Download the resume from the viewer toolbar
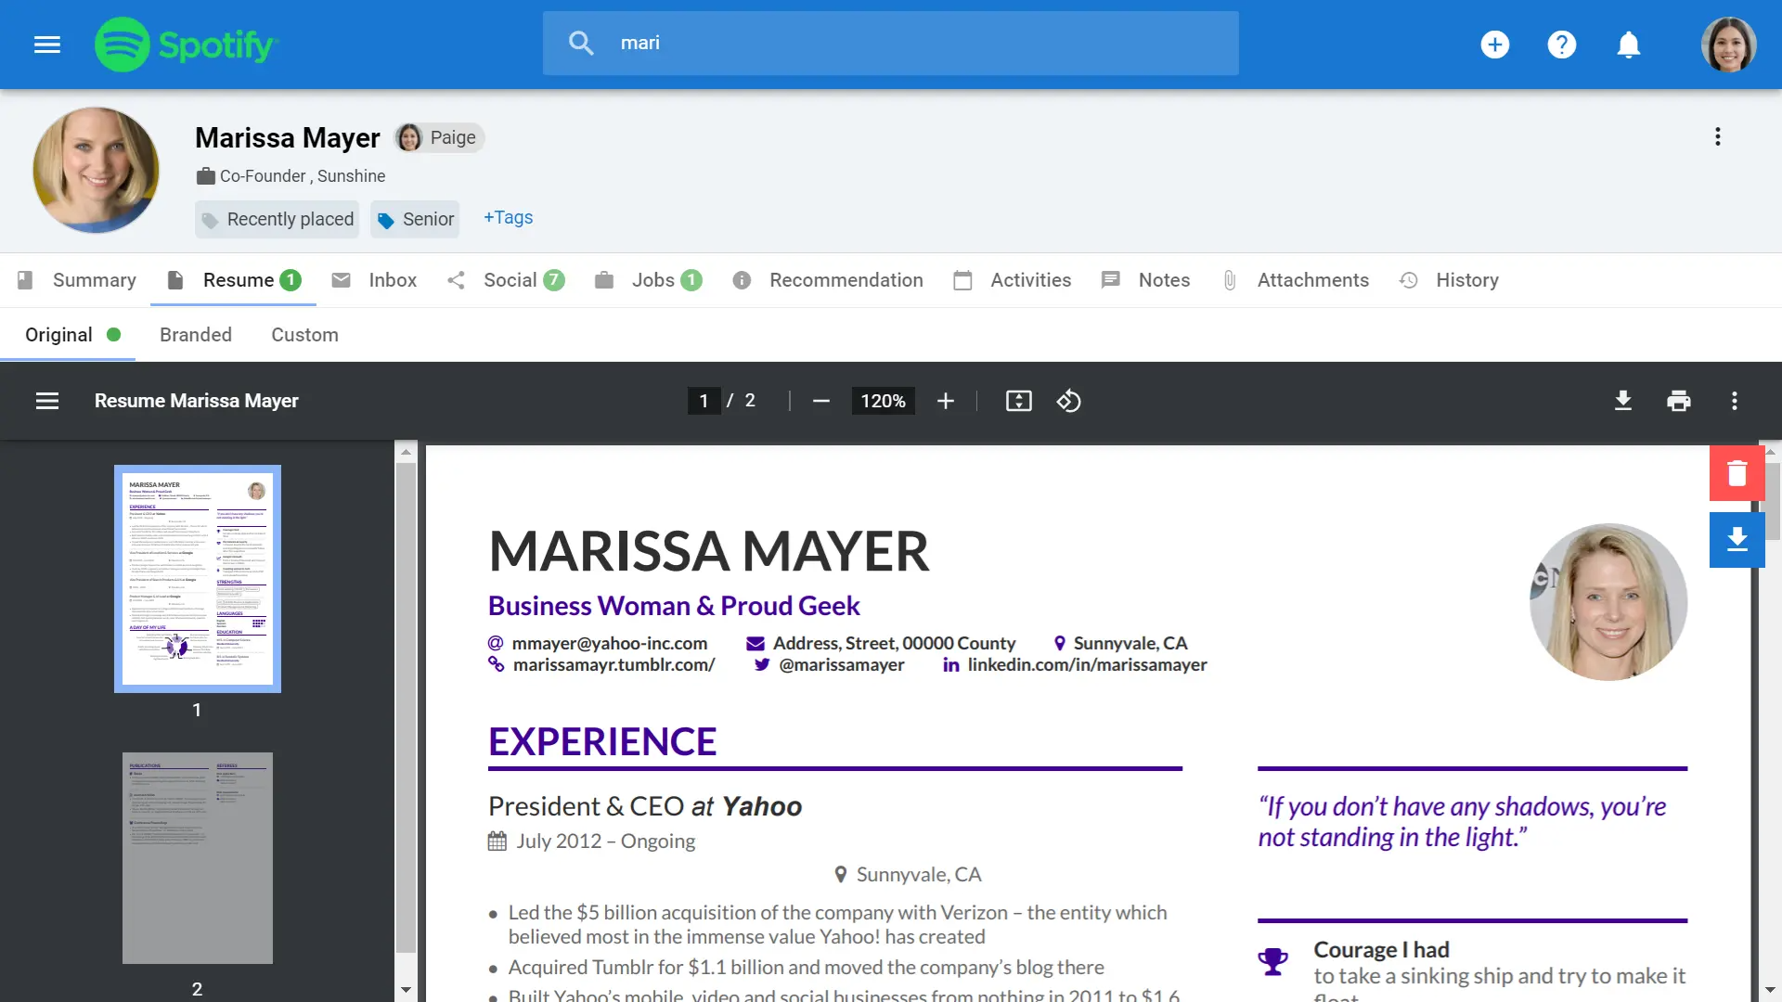 tap(1623, 401)
